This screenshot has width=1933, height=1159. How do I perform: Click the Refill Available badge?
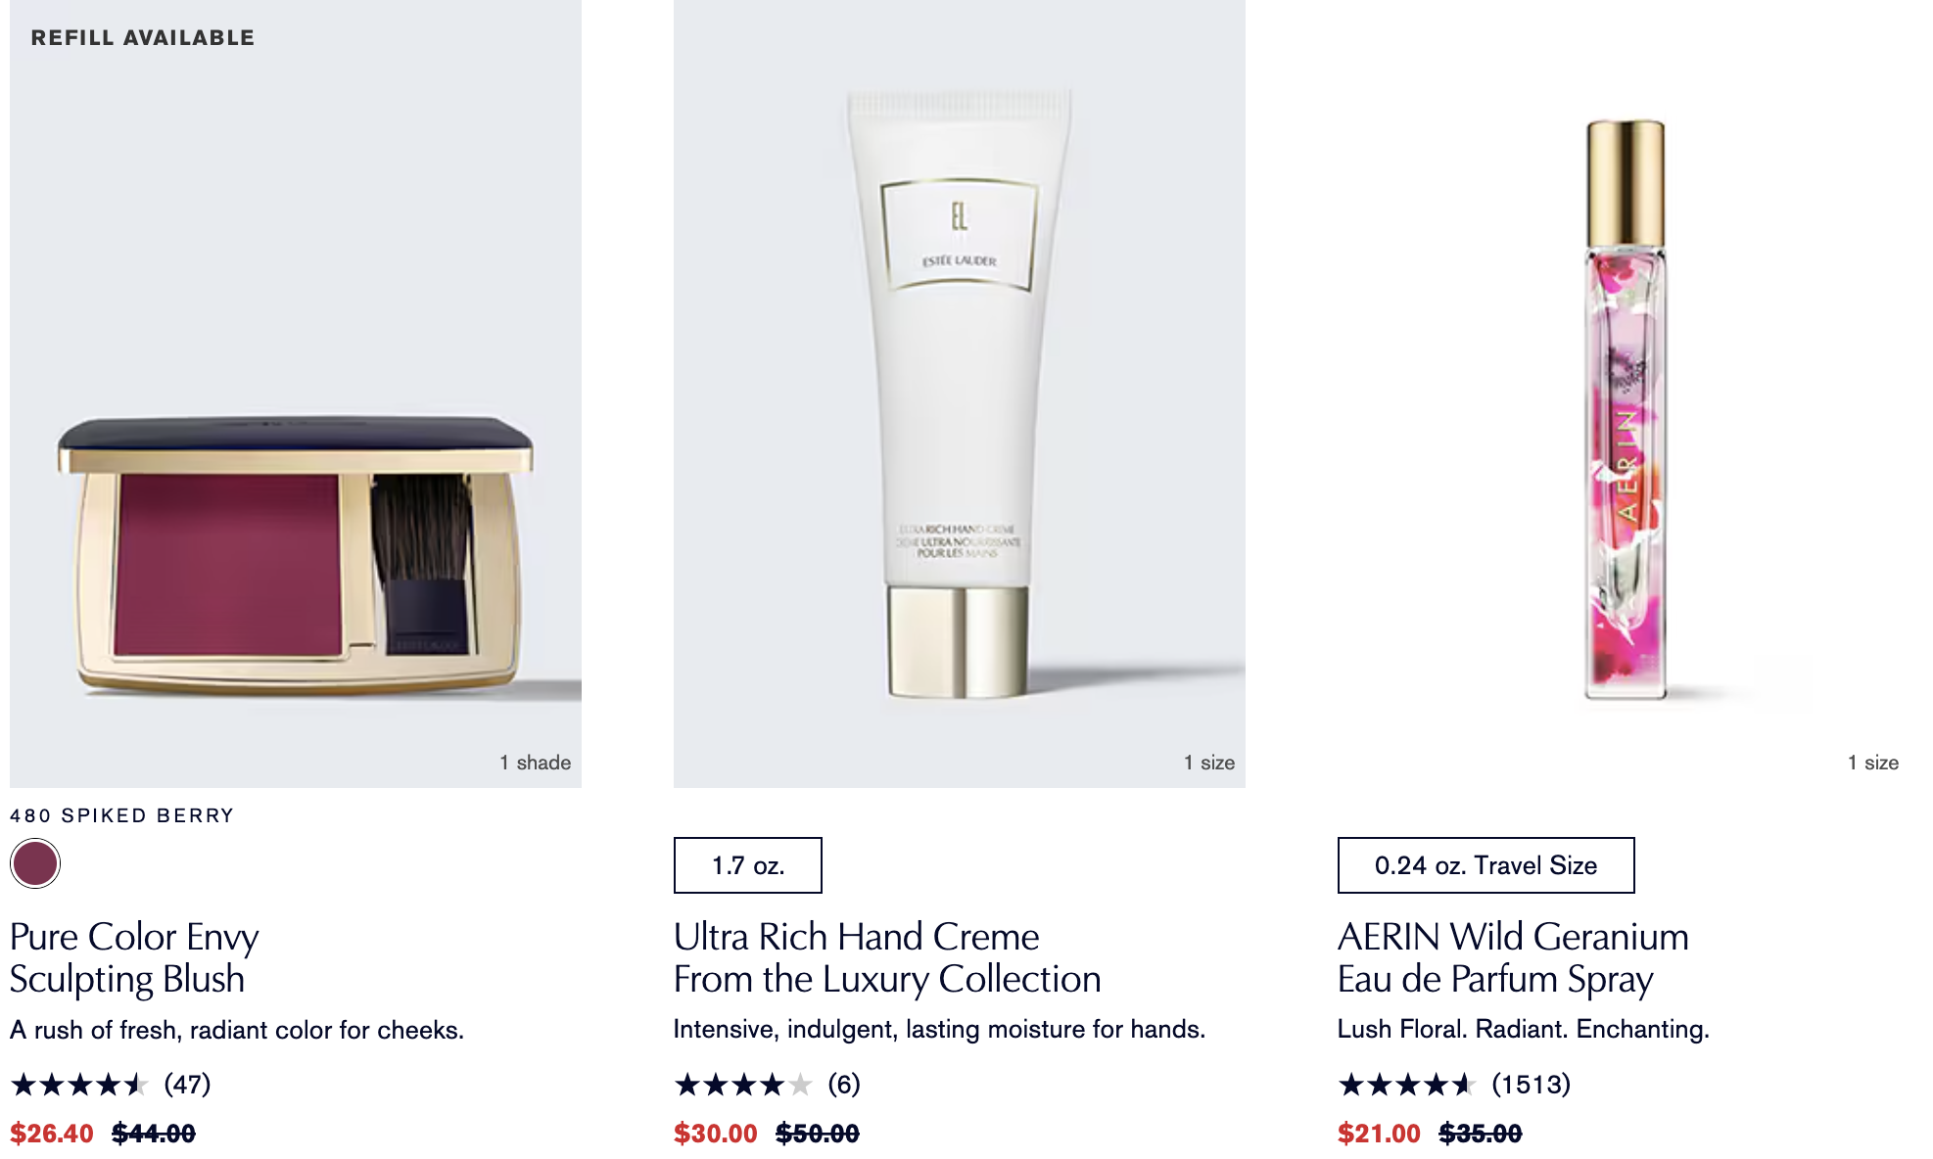[143, 38]
